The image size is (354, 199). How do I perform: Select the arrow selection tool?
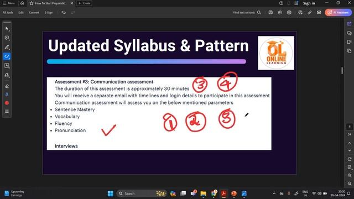tap(7, 29)
